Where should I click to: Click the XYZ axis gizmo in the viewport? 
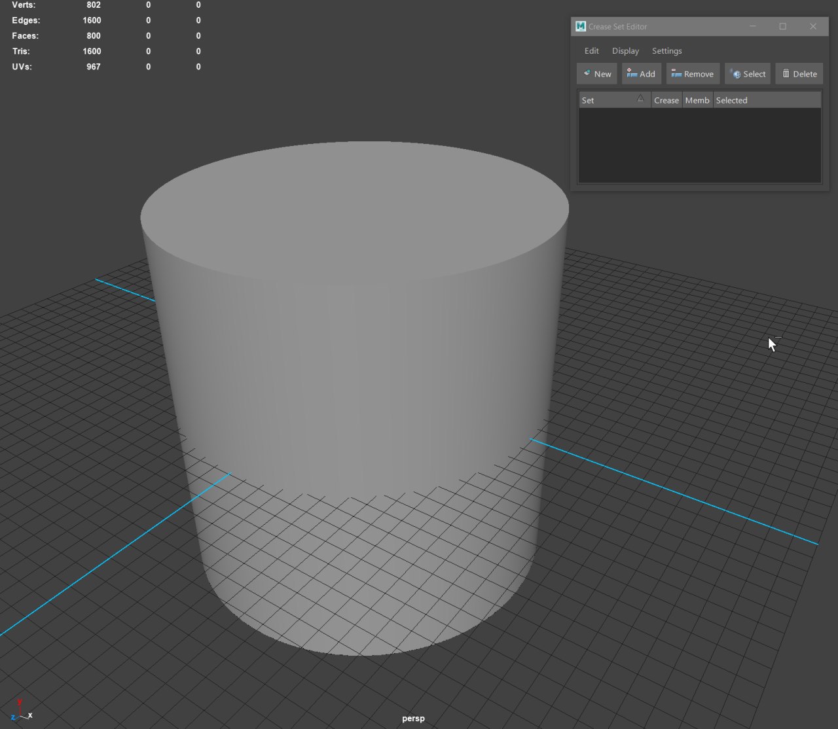click(22, 711)
